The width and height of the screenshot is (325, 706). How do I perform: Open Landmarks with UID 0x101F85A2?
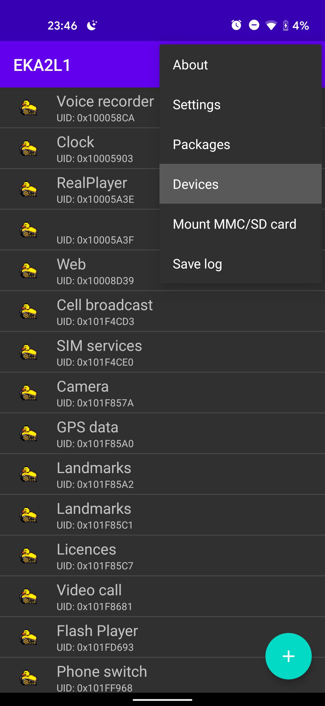coord(162,474)
